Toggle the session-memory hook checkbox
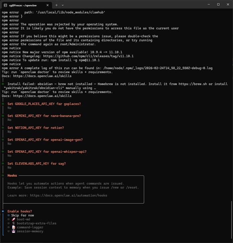Viewport: 233px width, 243px height. (x=9, y=231)
